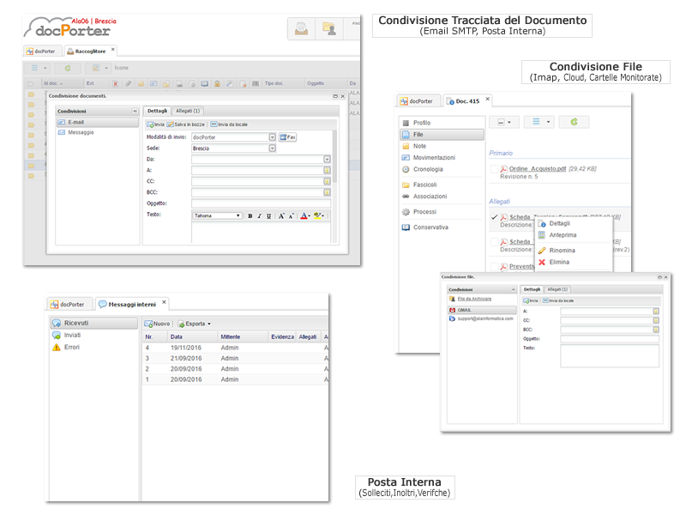The height and width of the screenshot is (515, 686).
Task: Select E-mail in Condivisioni list
Action: [98, 122]
